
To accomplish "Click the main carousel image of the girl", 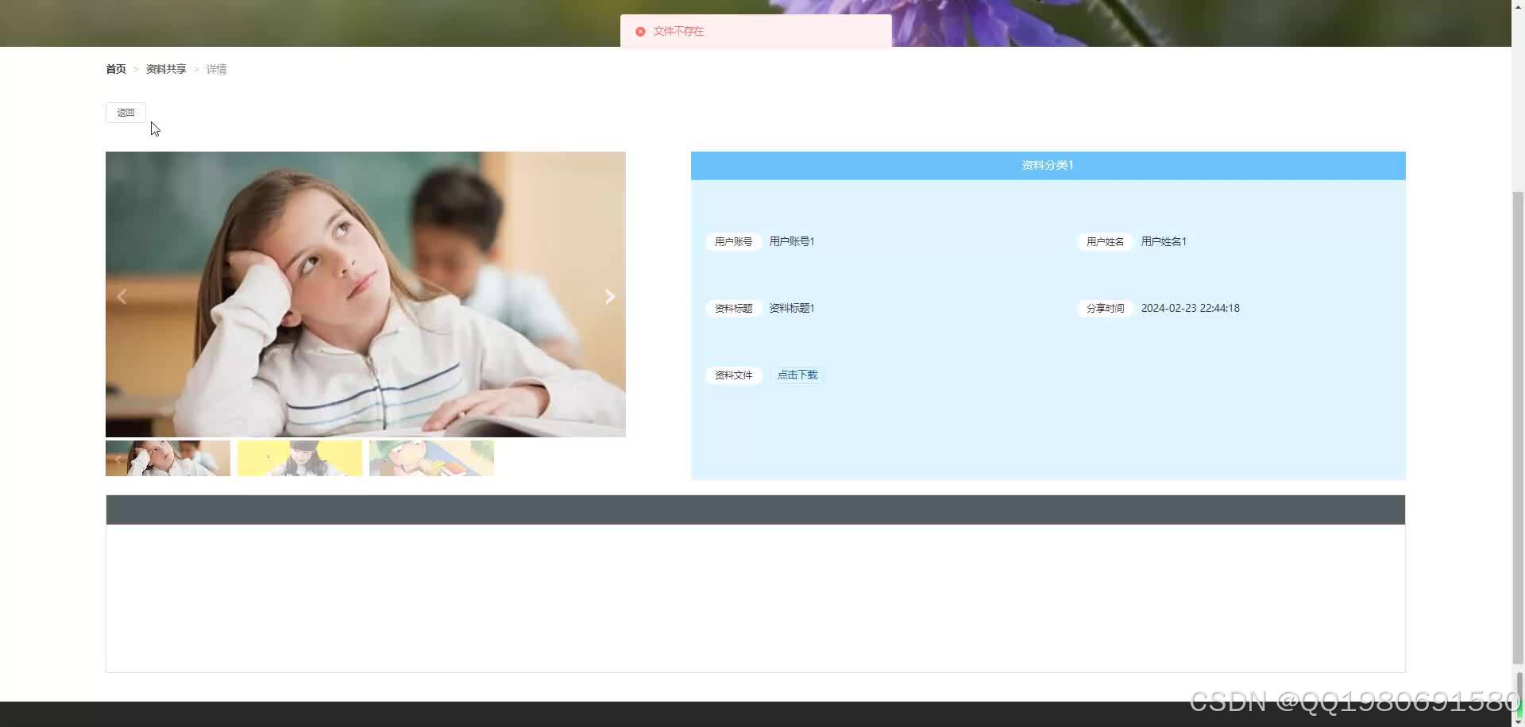I will tap(365, 294).
